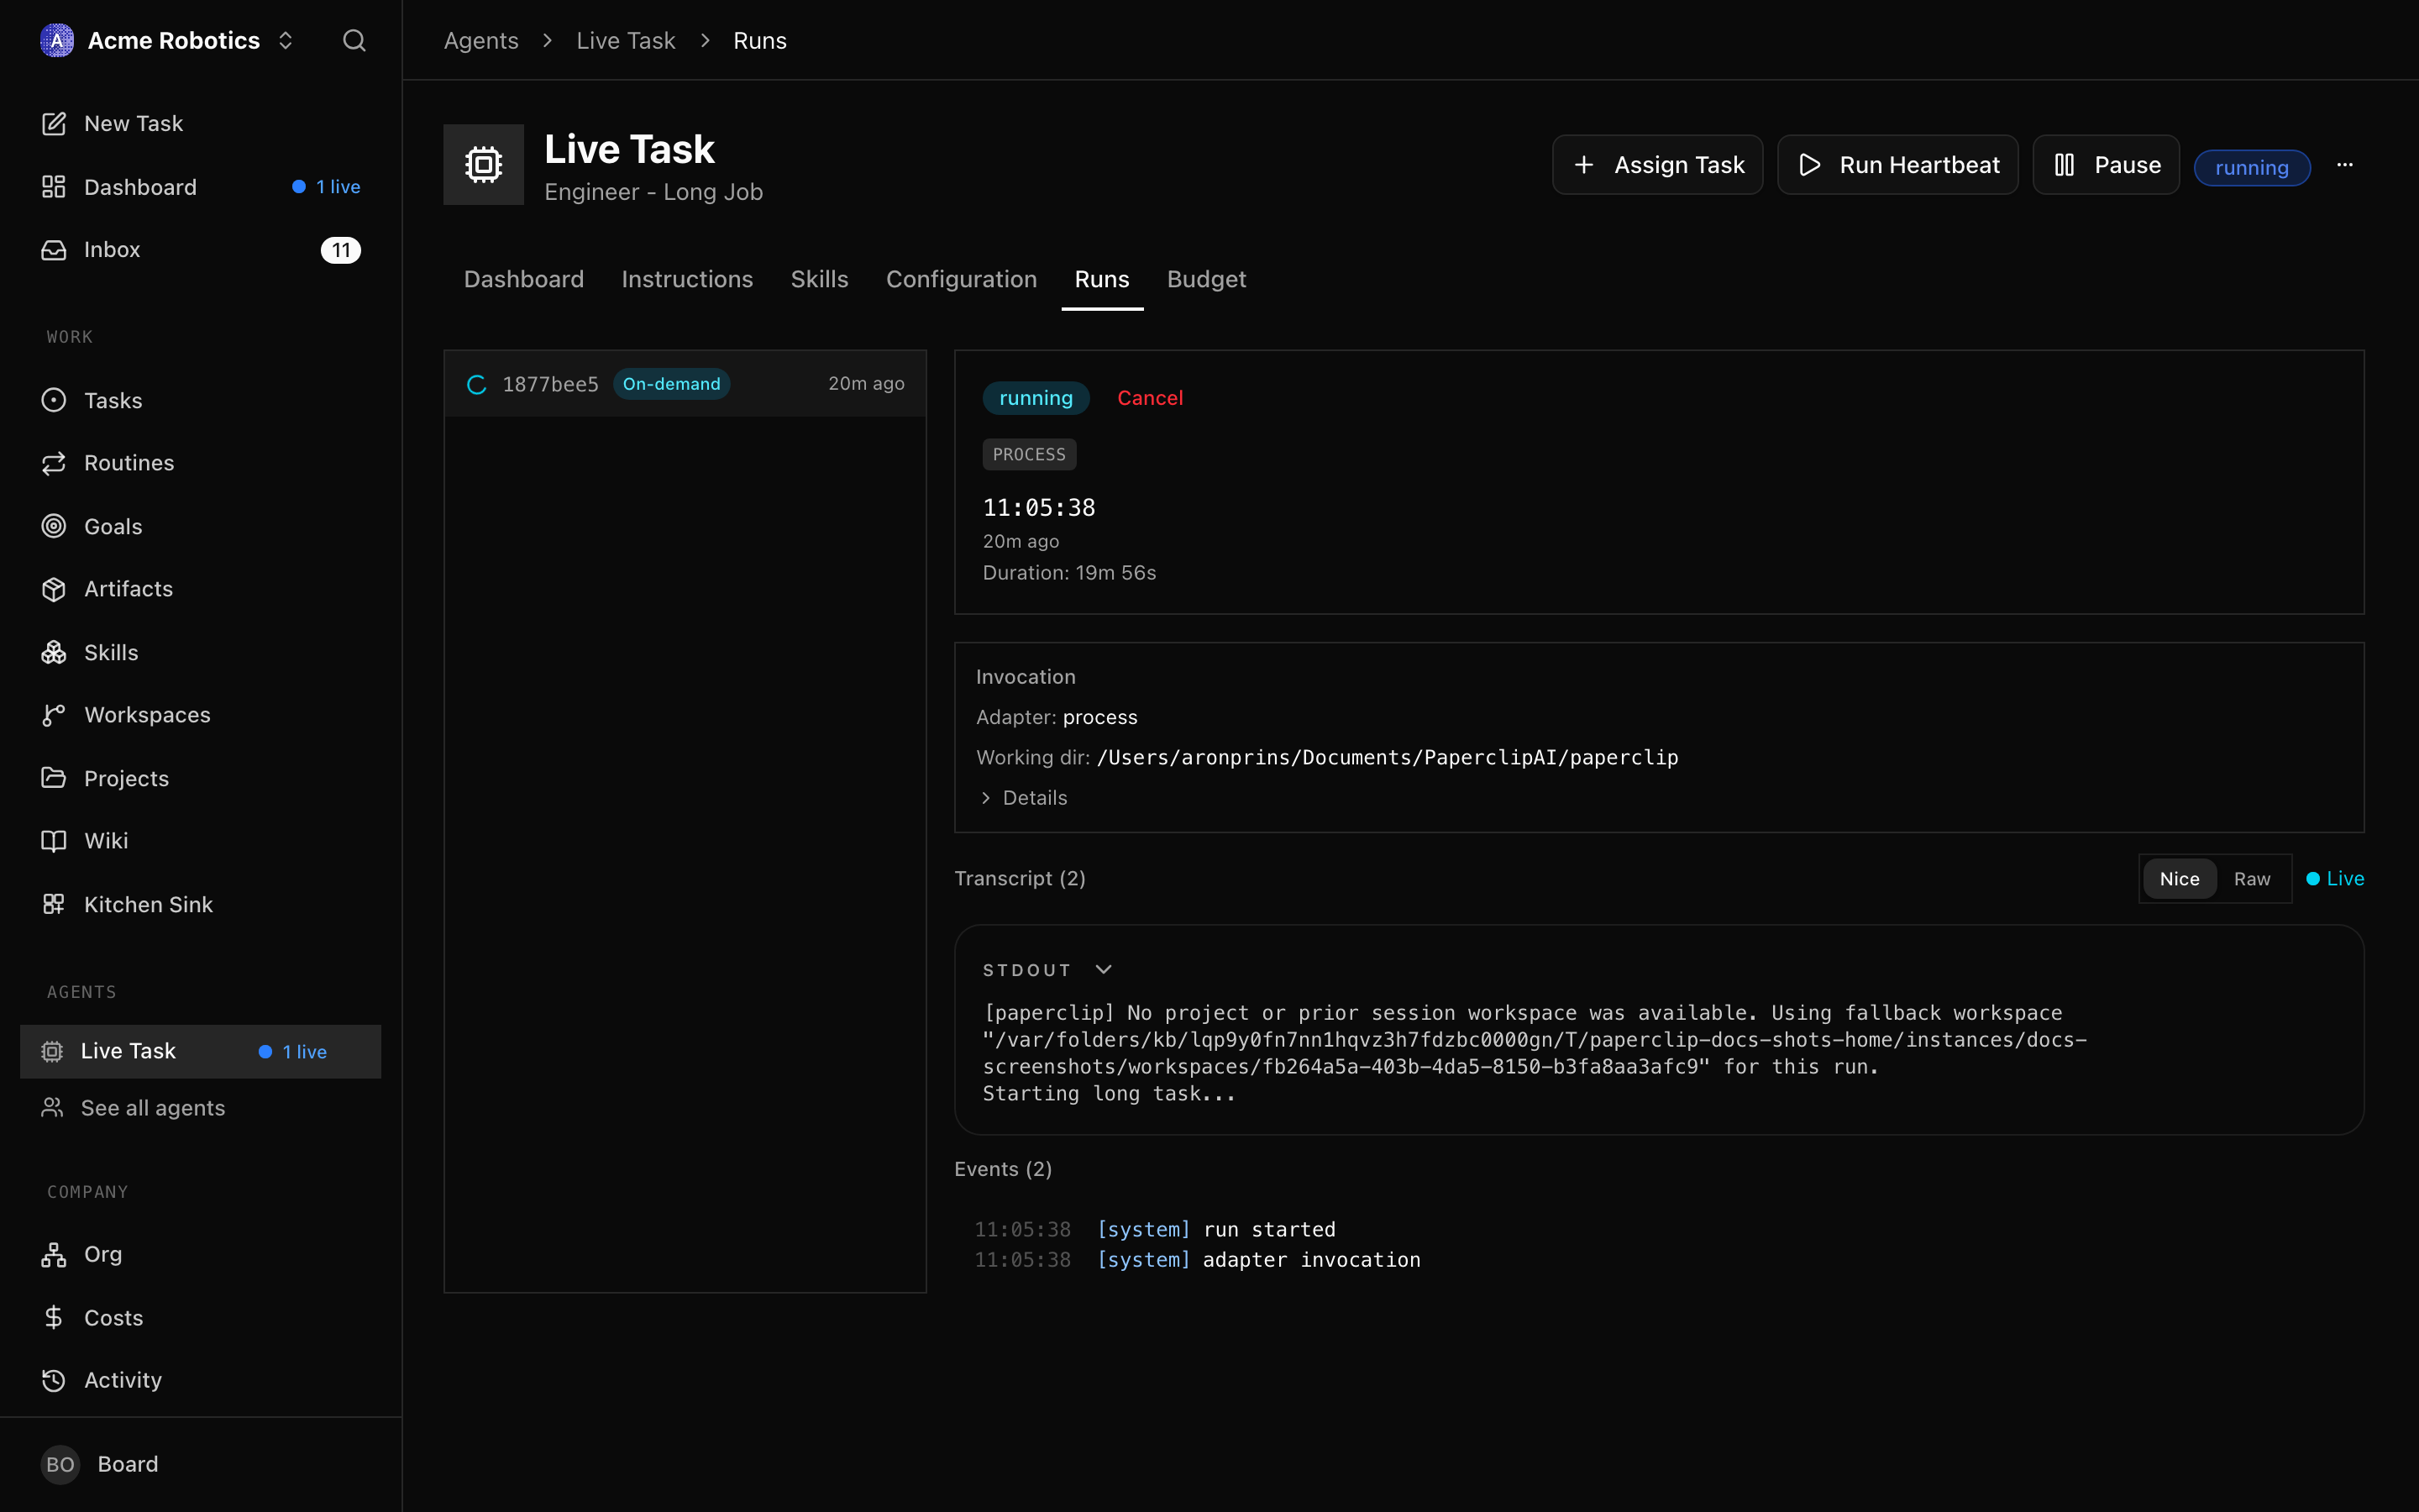Open See all agents link
Screen dimensions: 2419x1512
click(x=153, y=1108)
